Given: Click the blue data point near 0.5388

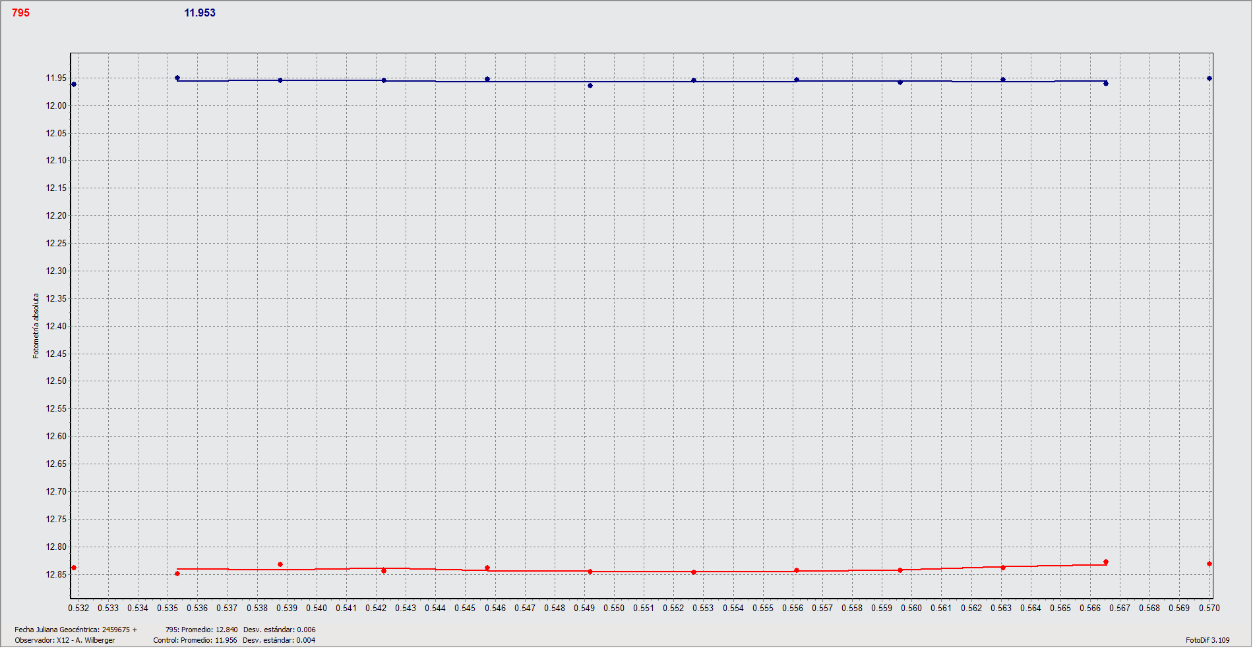Looking at the screenshot, I should [x=280, y=80].
